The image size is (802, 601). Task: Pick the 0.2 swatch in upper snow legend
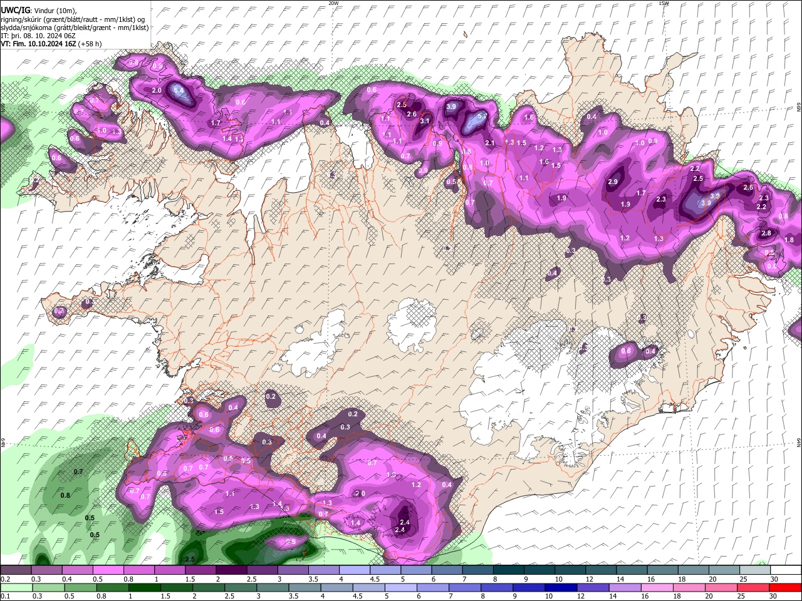16,570
